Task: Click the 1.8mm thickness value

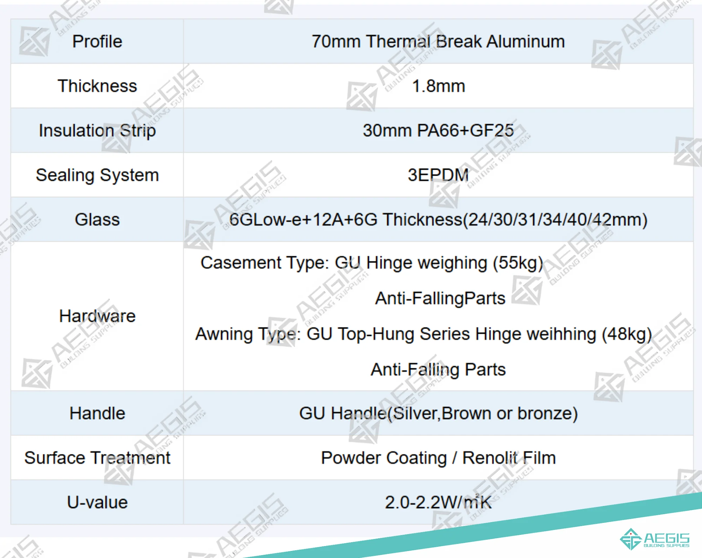Action: pos(438,86)
